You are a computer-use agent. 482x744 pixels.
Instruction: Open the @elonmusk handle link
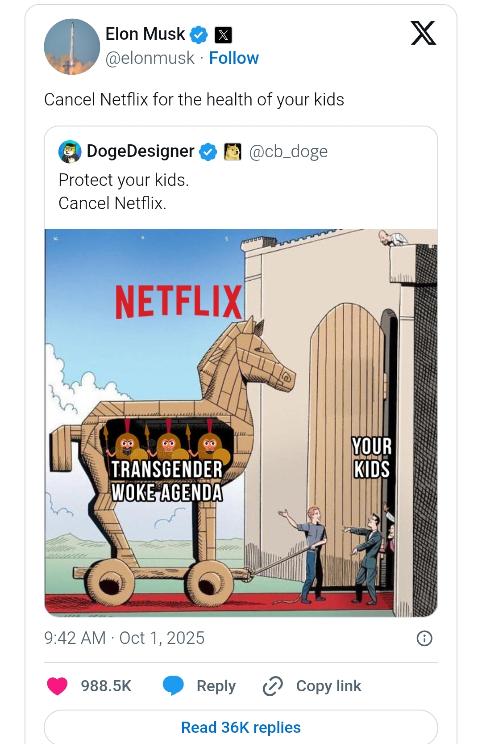(x=150, y=58)
